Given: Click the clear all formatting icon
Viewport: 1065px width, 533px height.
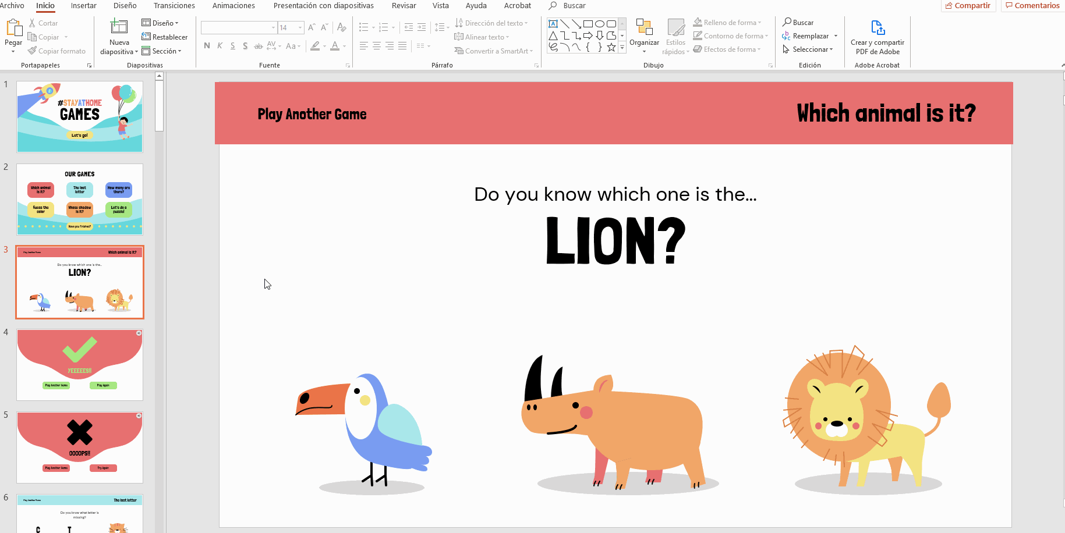Looking at the screenshot, I should [342, 27].
